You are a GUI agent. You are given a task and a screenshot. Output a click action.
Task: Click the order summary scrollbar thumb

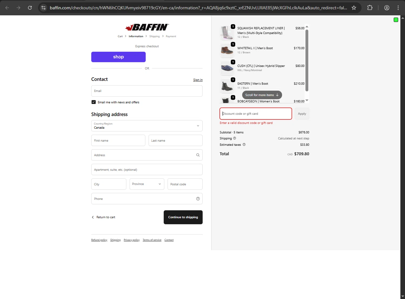click(x=307, y=60)
